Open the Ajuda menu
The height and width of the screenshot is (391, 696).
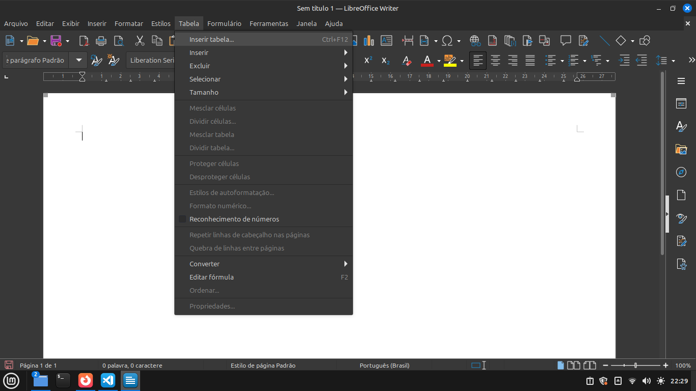(334, 23)
